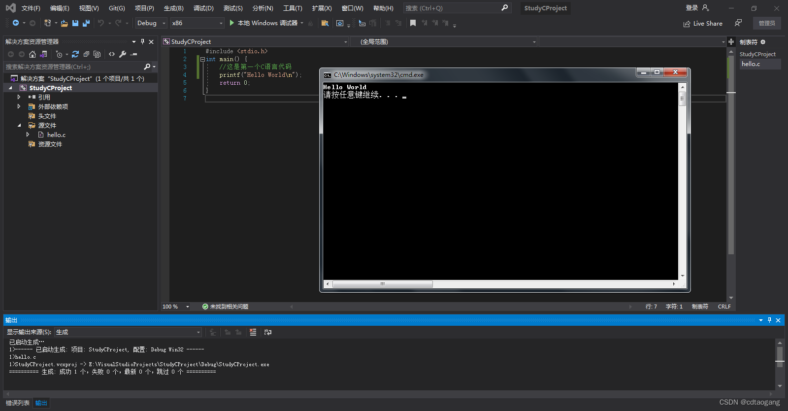788x411 pixels.
Task: Open properties wrench icon in Solution Explorer
Action: (x=123, y=54)
